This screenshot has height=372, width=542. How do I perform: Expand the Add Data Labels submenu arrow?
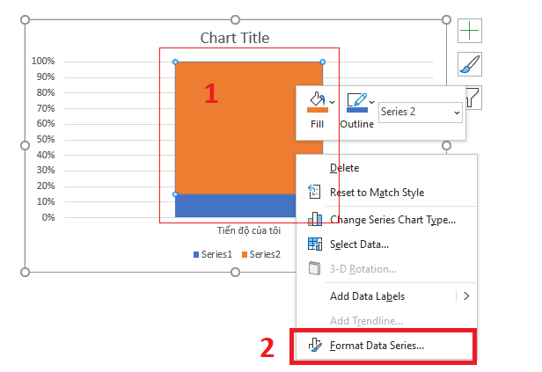coord(466,296)
